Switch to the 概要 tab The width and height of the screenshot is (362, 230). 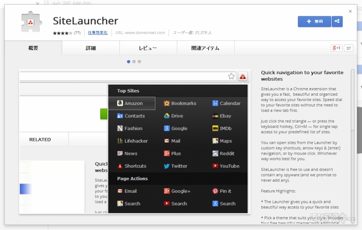coord(33,48)
